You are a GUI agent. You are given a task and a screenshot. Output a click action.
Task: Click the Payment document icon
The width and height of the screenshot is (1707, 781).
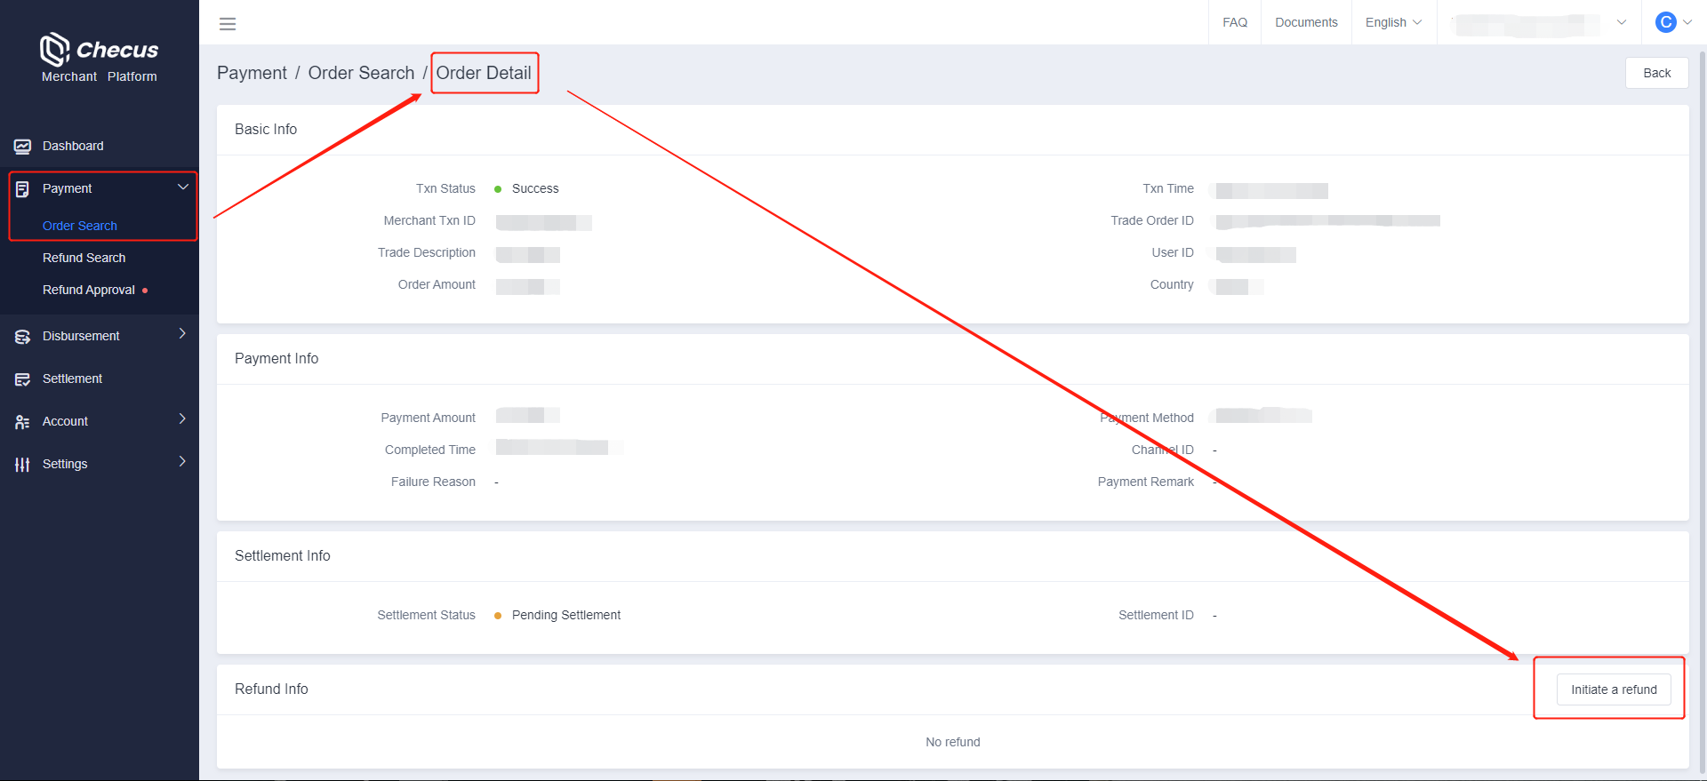point(22,189)
